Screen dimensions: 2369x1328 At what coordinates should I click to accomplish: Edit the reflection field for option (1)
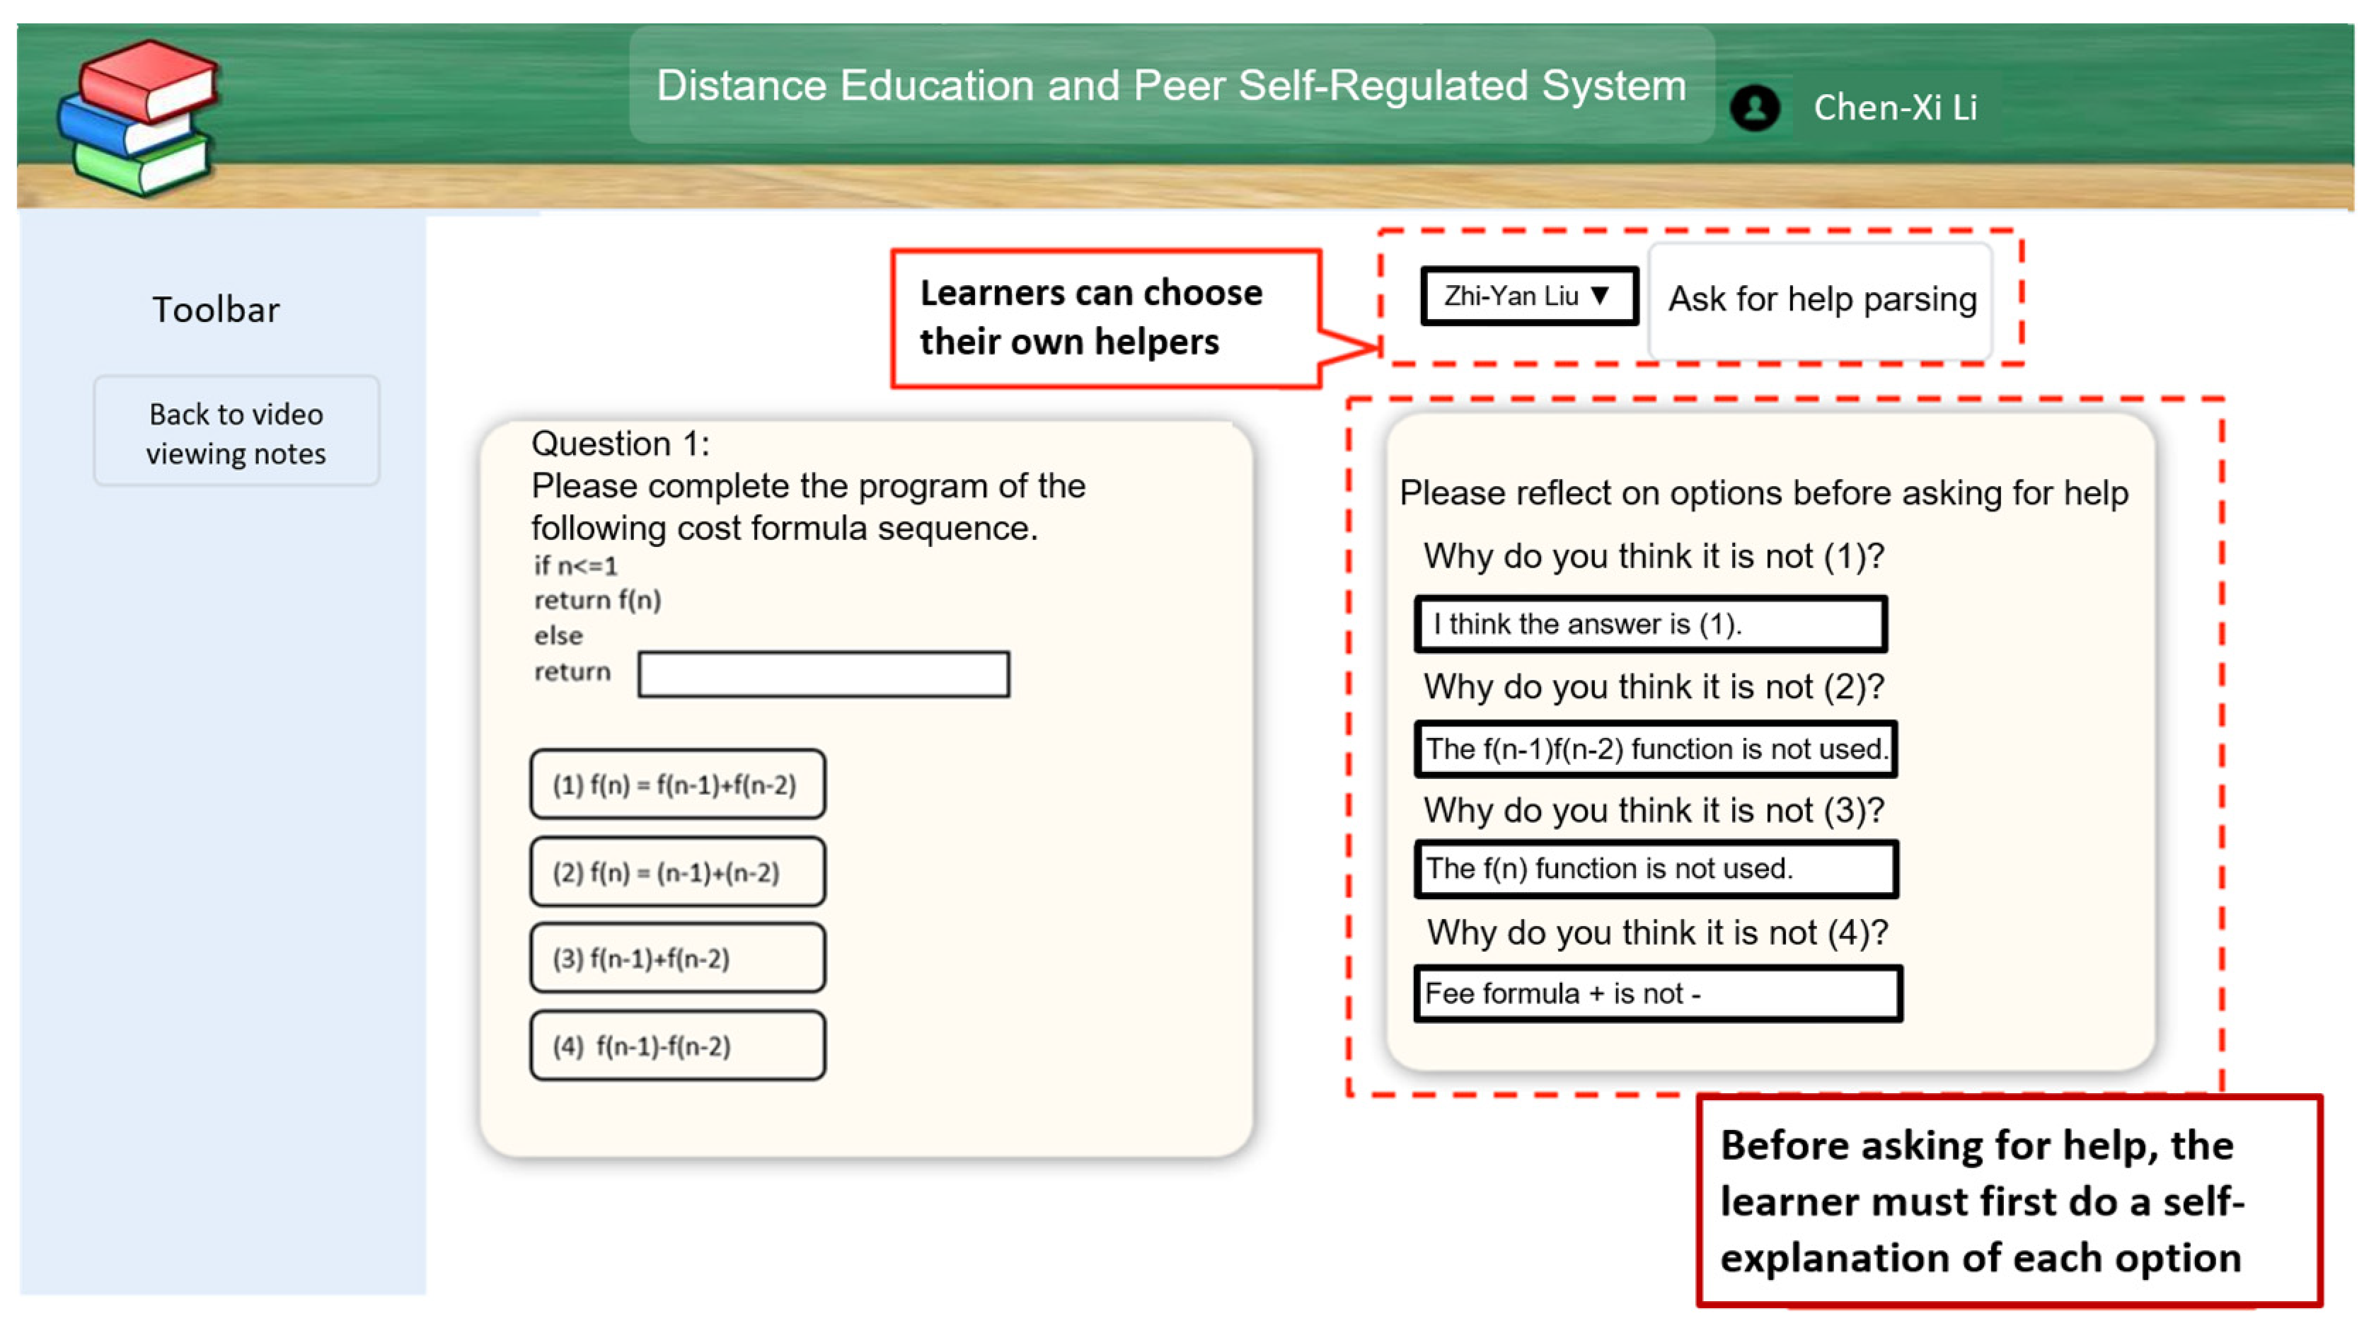coord(1651,625)
